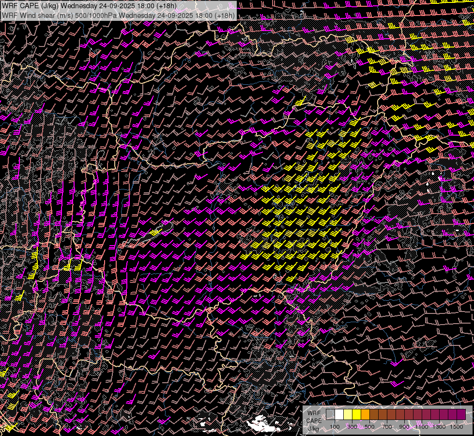Select the 1300 label on the legend
Viewport: 474px width, 436px height.
[439, 427]
